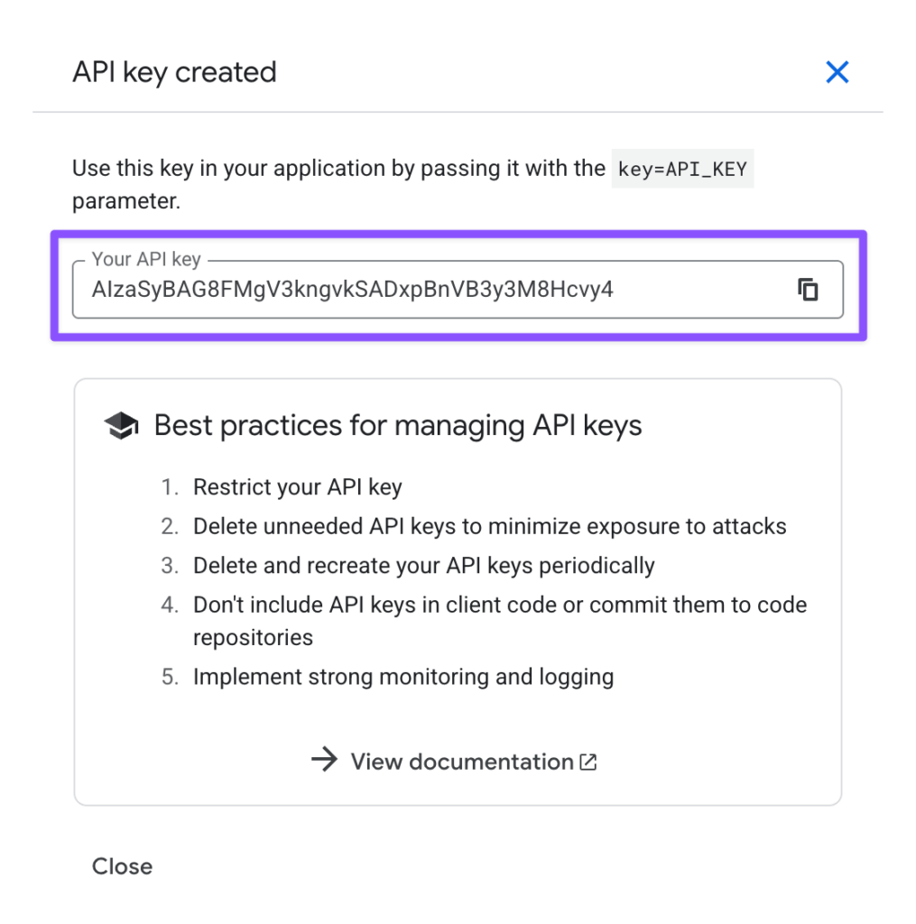Click the arrow icon before View documentation
The height and width of the screenshot is (924, 916).
click(x=323, y=761)
